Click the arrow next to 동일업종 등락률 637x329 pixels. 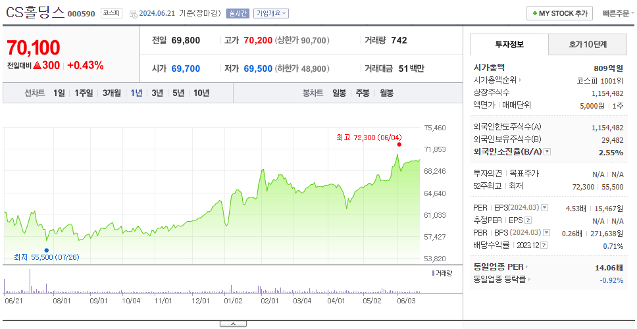point(529,280)
